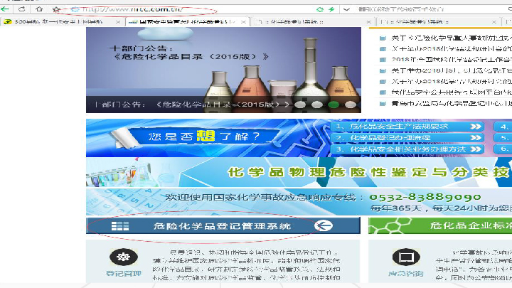Click the monitor icon above 网络咨询

coord(406,257)
